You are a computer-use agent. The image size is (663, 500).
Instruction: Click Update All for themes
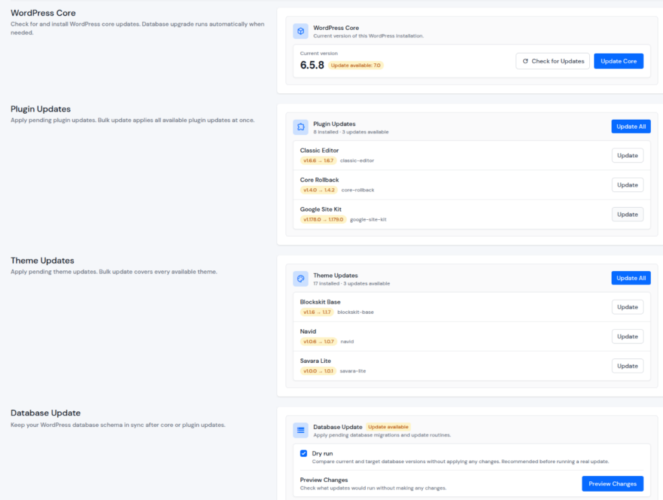pos(631,278)
